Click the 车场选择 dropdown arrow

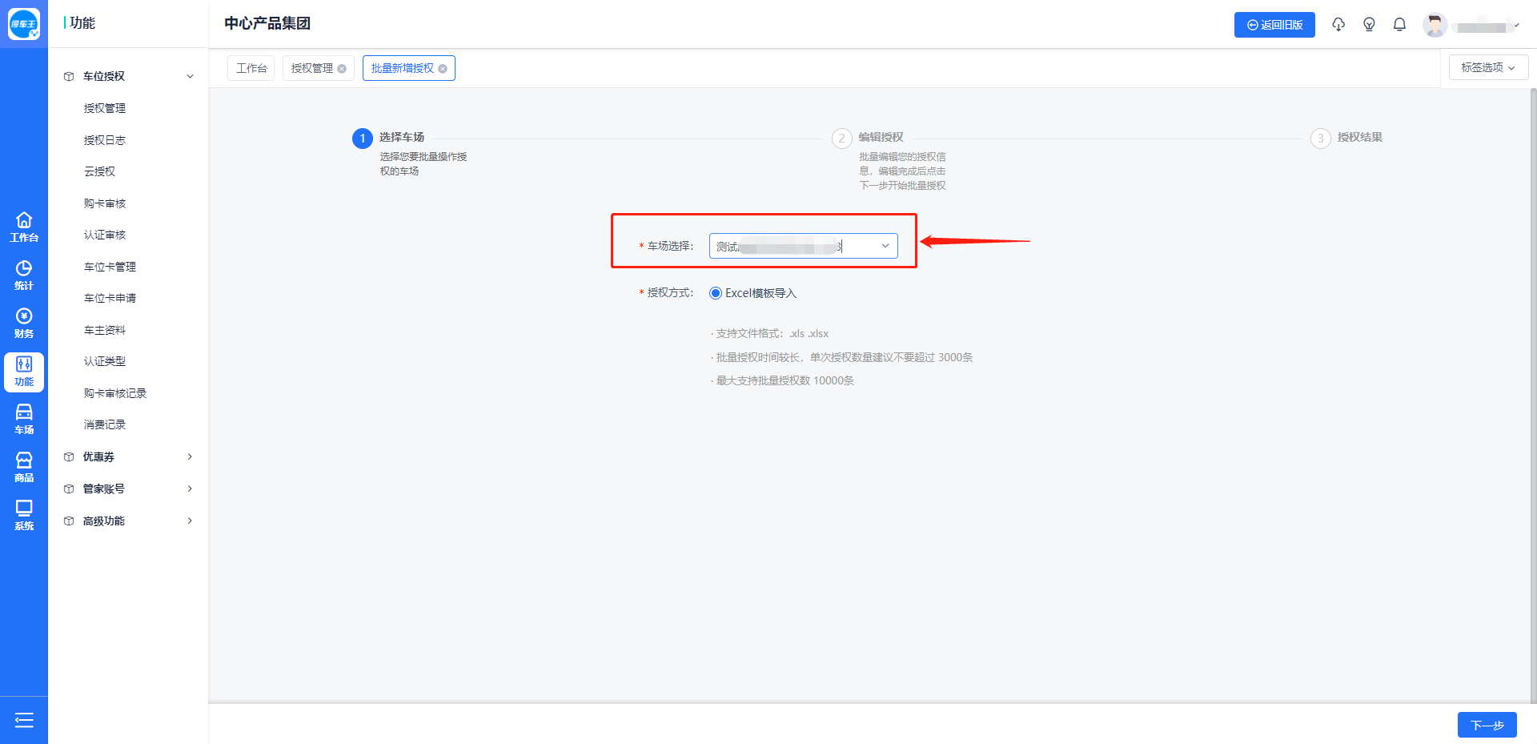coord(885,246)
